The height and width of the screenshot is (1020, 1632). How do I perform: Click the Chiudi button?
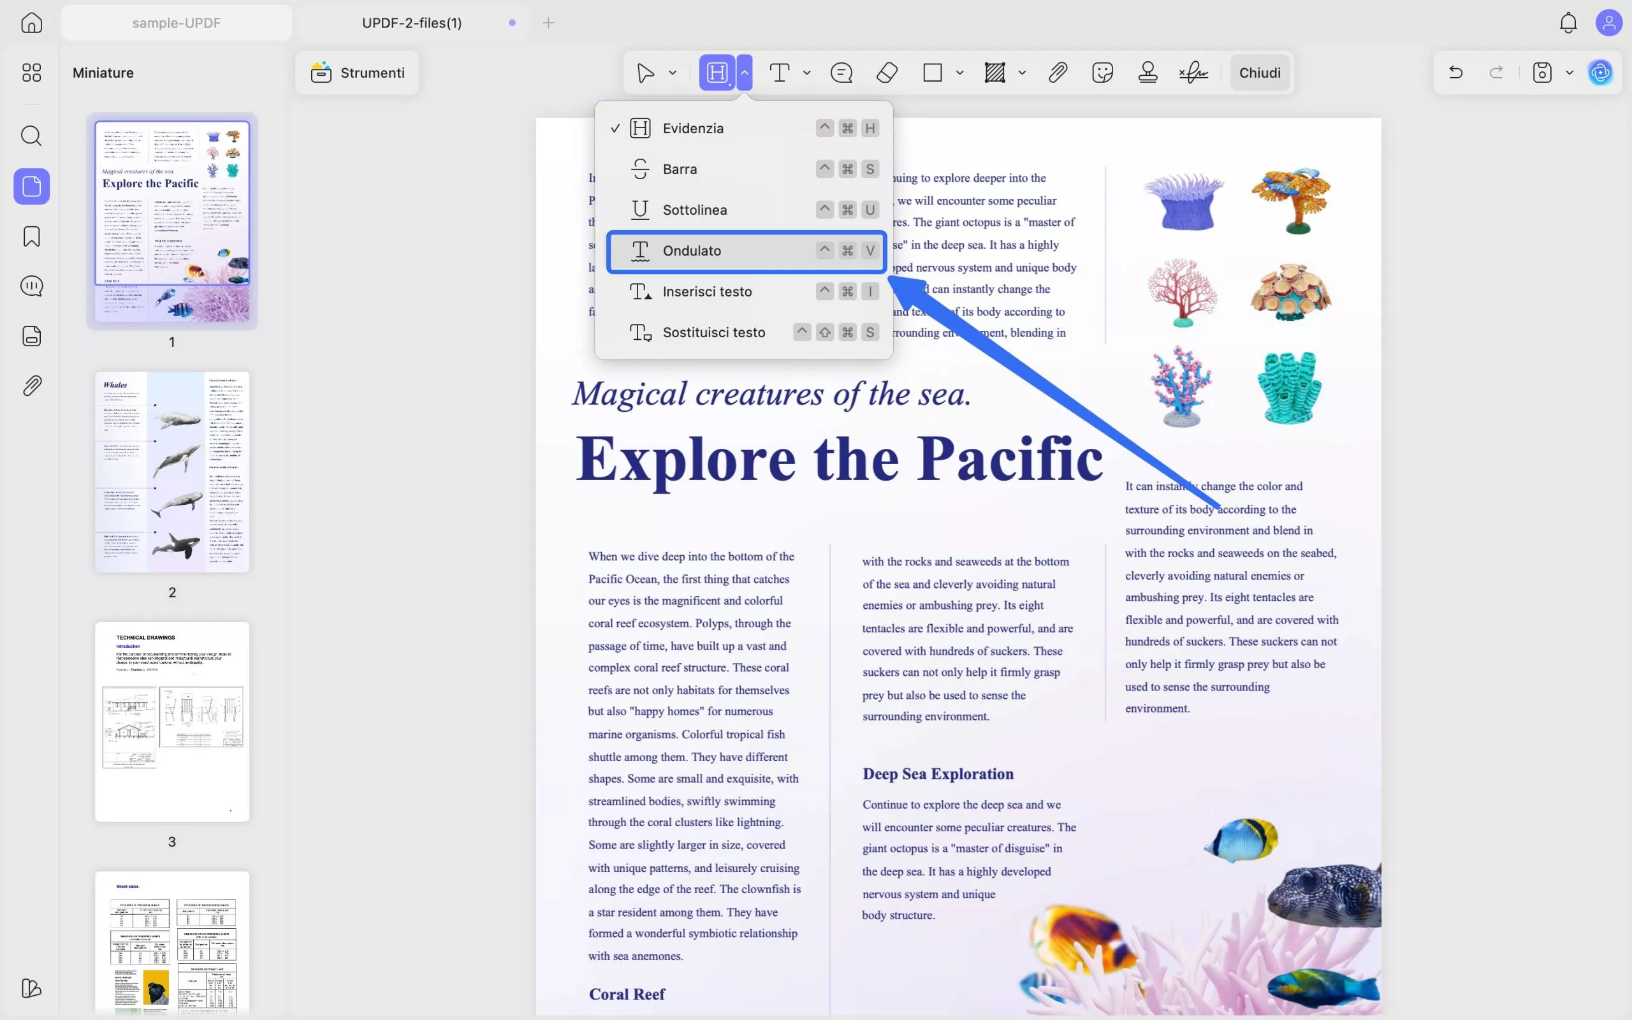coord(1259,72)
